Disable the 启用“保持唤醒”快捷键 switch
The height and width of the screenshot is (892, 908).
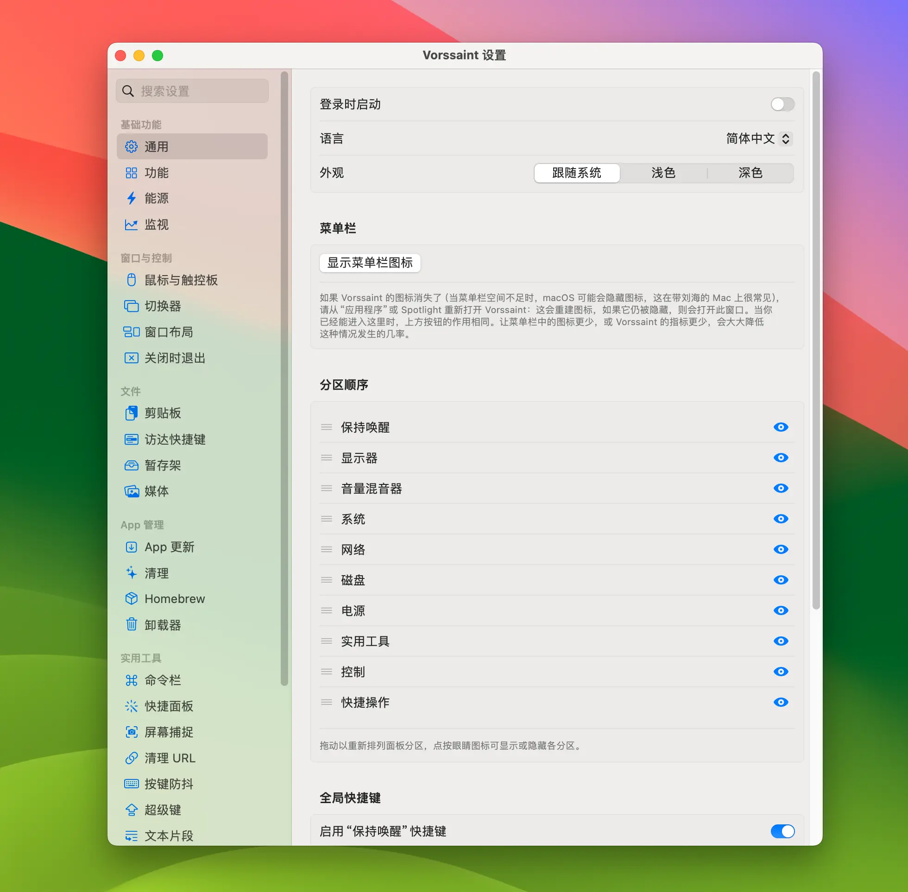[x=782, y=832]
